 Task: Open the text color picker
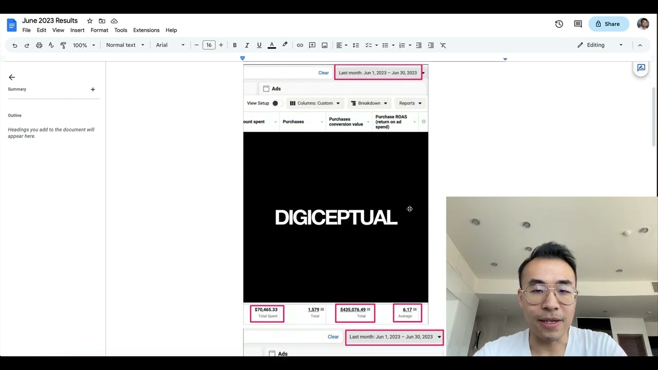pyautogui.click(x=271, y=45)
